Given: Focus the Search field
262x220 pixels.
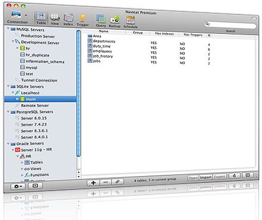Looking at the screenshot, I should coord(230,25).
